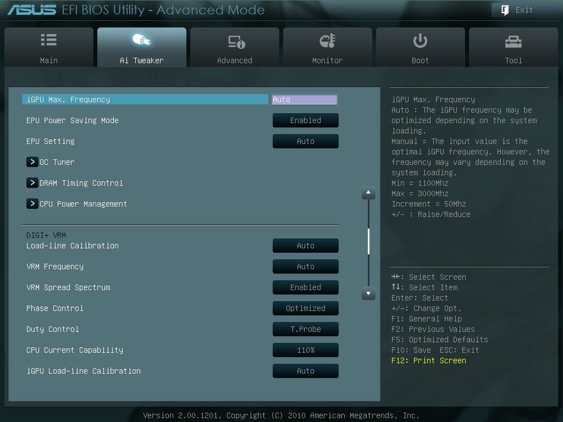The image size is (563, 422).
Task: Change Duty Control T.Probe option
Action: point(306,329)
